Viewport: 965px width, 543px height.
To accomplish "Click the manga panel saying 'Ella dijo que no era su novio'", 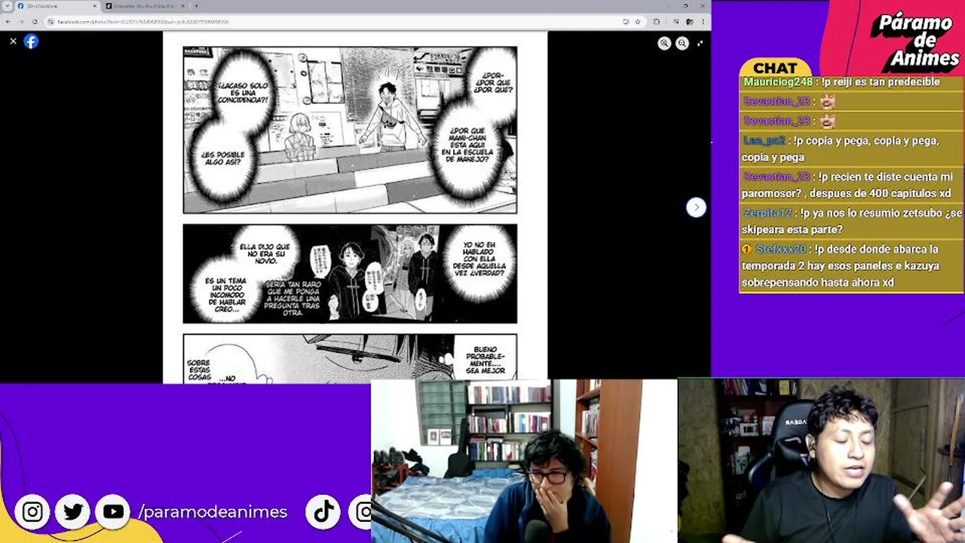I will click(350, 273).
